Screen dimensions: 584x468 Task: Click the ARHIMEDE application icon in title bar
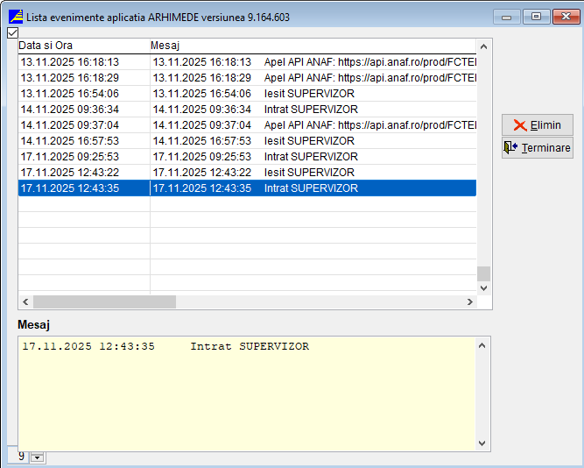(16, 17)
